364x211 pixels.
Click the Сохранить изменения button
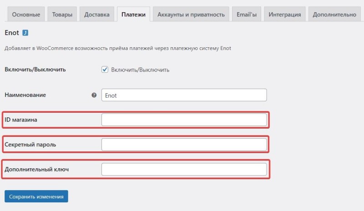[36, 196]
